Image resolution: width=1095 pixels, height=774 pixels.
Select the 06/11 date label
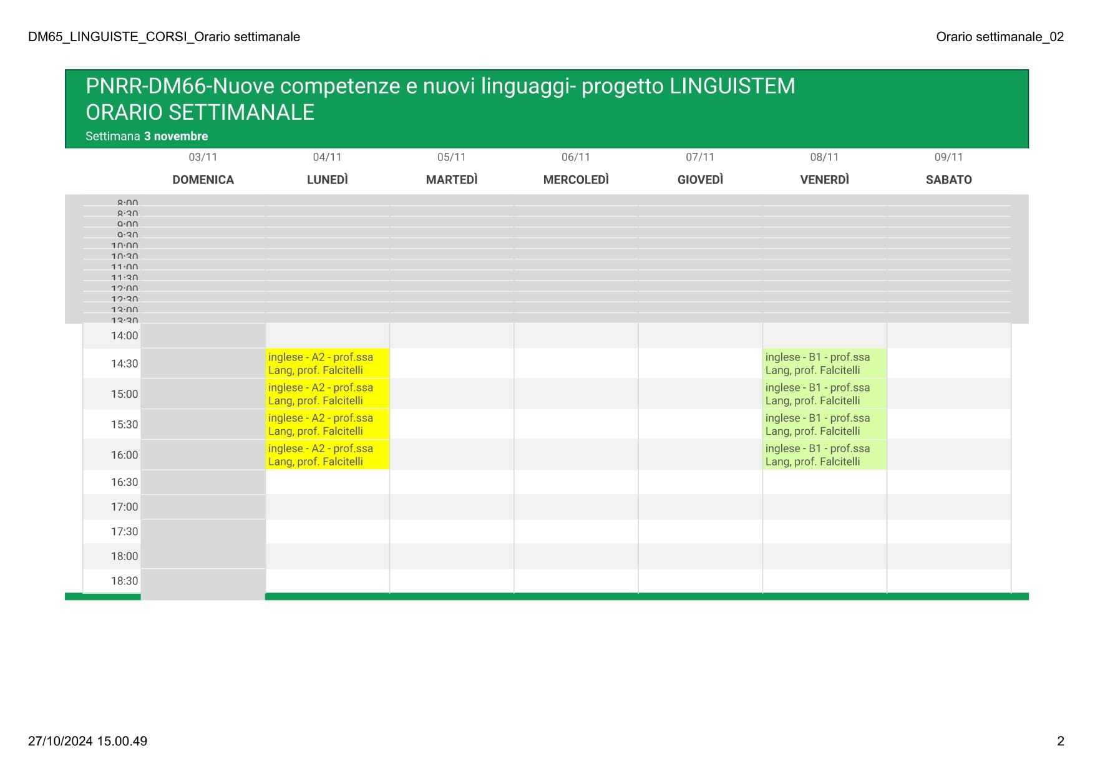coord(575,157)
